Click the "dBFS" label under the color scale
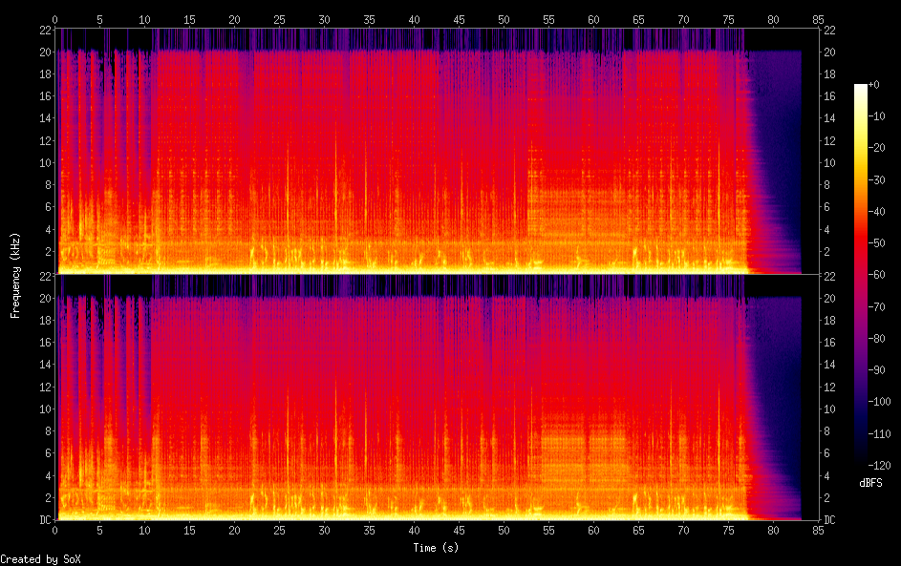The image size is (901, 566). tap(870, 483)
